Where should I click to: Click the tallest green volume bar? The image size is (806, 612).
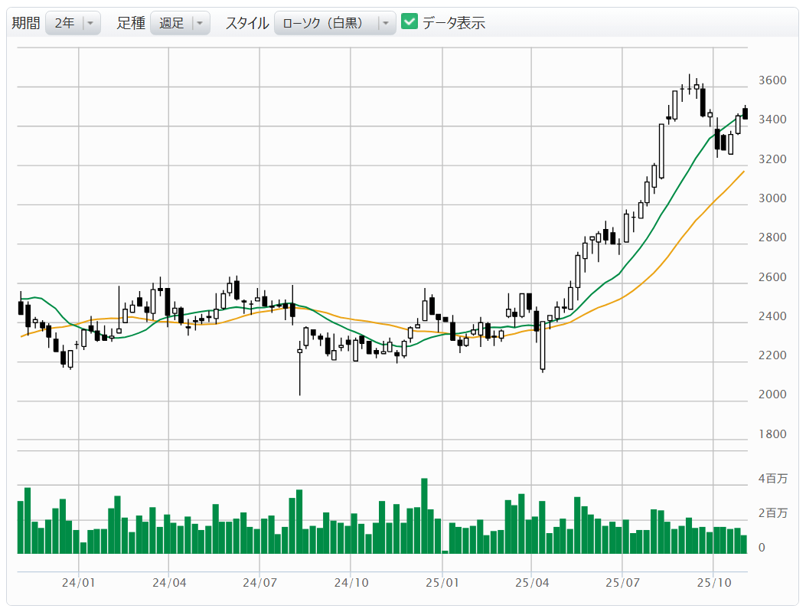click(x=424, y=515)
